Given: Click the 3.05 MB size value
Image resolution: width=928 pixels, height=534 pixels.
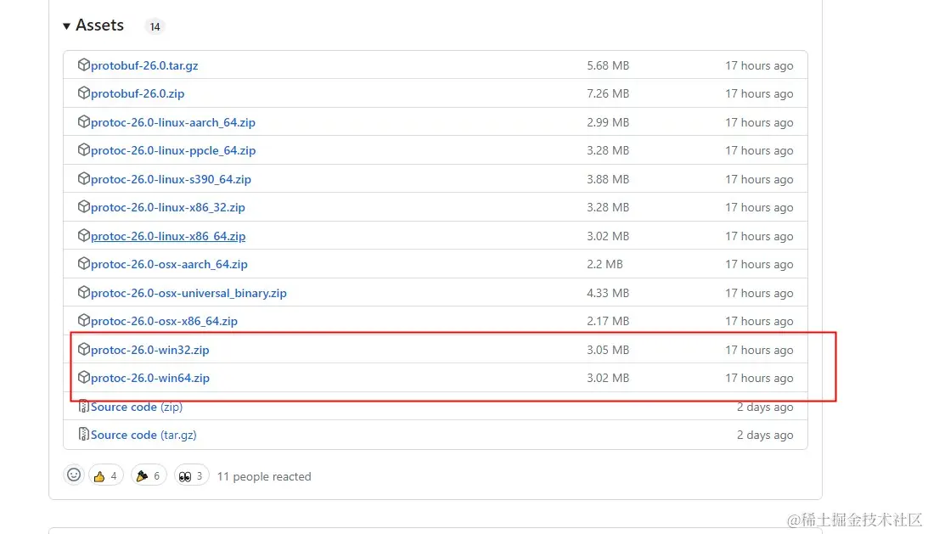Looking at the screenshot, I should click(608, 350).
